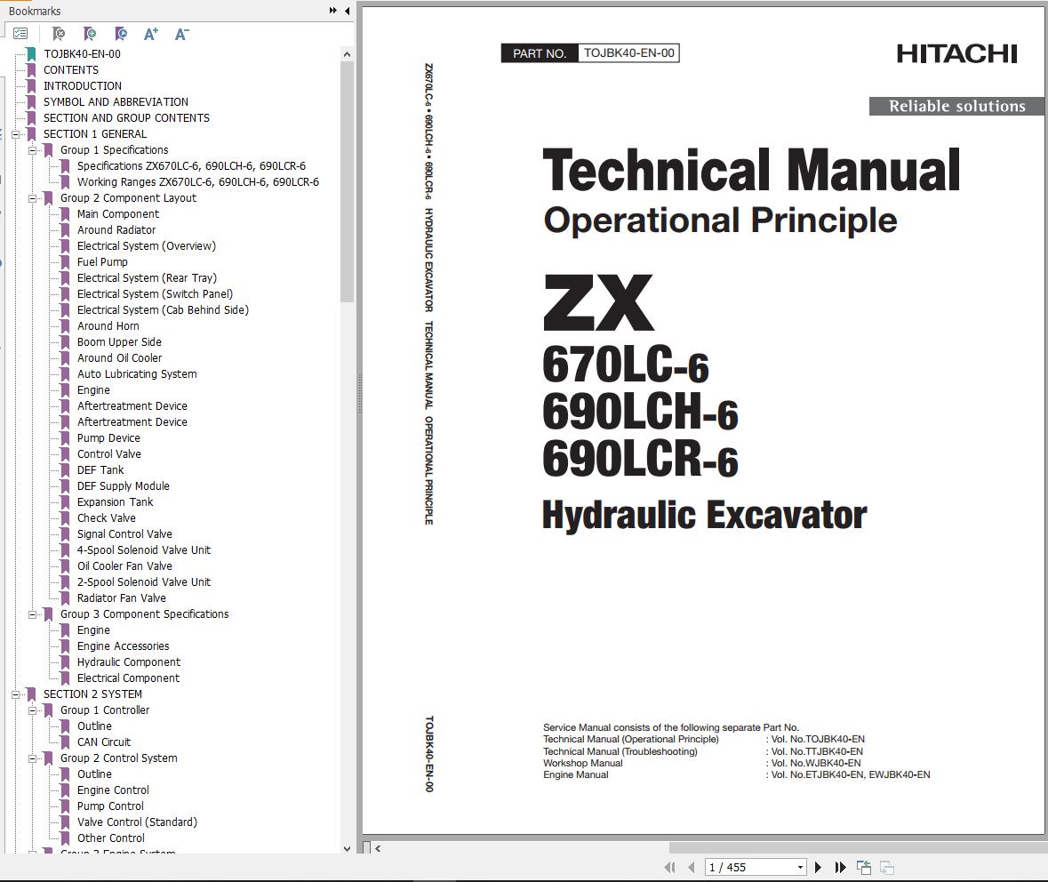Collapse Group 1 Specifications node
Image resolution: width=1048 pixels, height=882 pixels.
(x=31, y=150)
